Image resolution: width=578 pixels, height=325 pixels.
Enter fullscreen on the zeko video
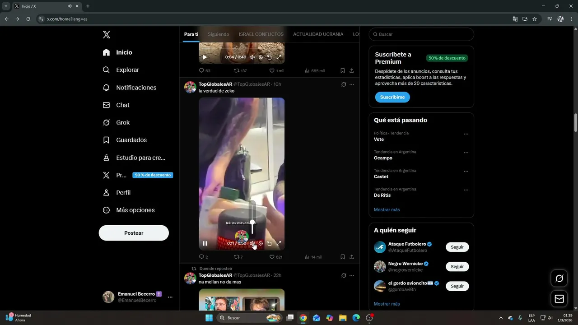tap(279, 243)
